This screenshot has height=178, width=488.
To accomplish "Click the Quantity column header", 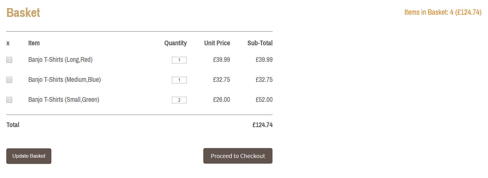I will click(x=175, y=43).
